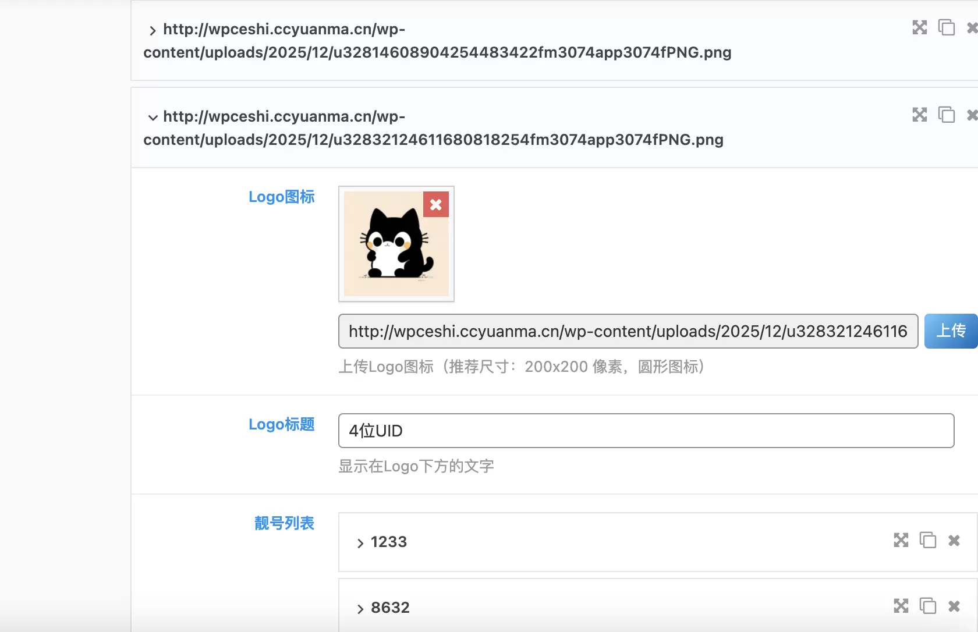Focus the Logo标题 field containing 4位UID
Viewport: 978px width, 632px height.
[x=646, y=431]
